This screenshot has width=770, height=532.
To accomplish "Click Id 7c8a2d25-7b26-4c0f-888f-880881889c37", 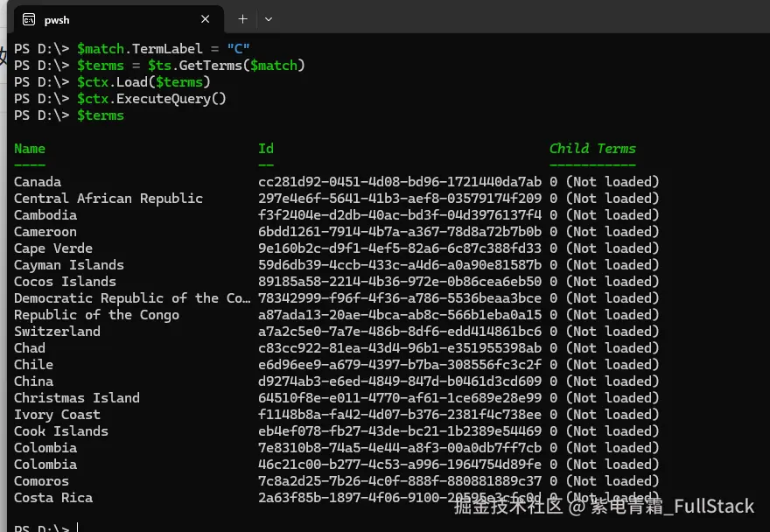I will 400,481.
